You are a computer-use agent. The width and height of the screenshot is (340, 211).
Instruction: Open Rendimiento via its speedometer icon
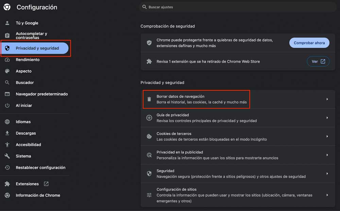7,59
